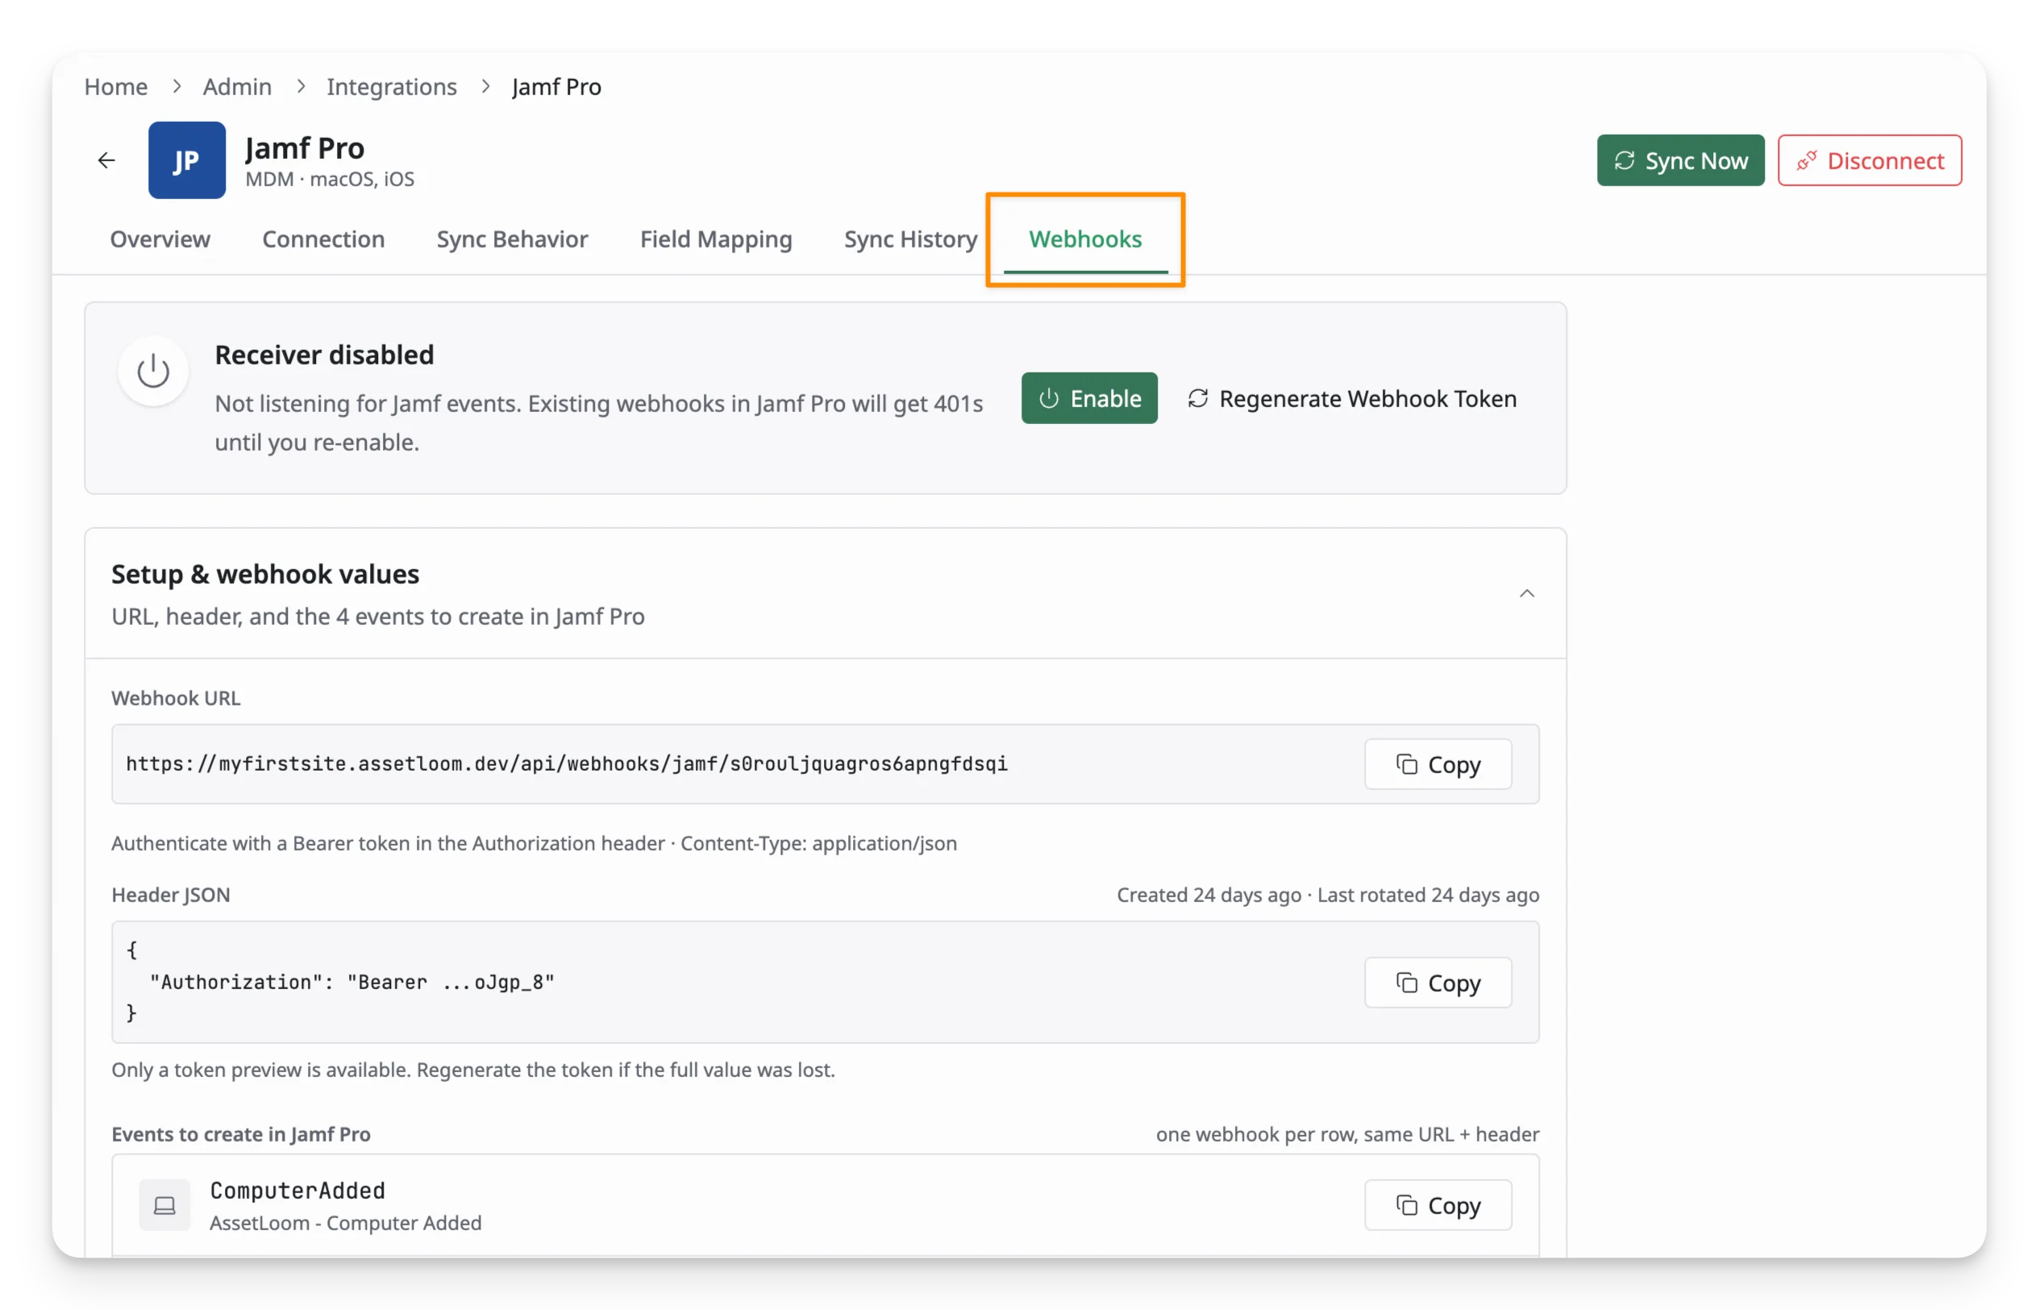Click the JP Jamf Pro logo tile
Viewport: 2039px width, 1310px height.
(x=186, y=160)
